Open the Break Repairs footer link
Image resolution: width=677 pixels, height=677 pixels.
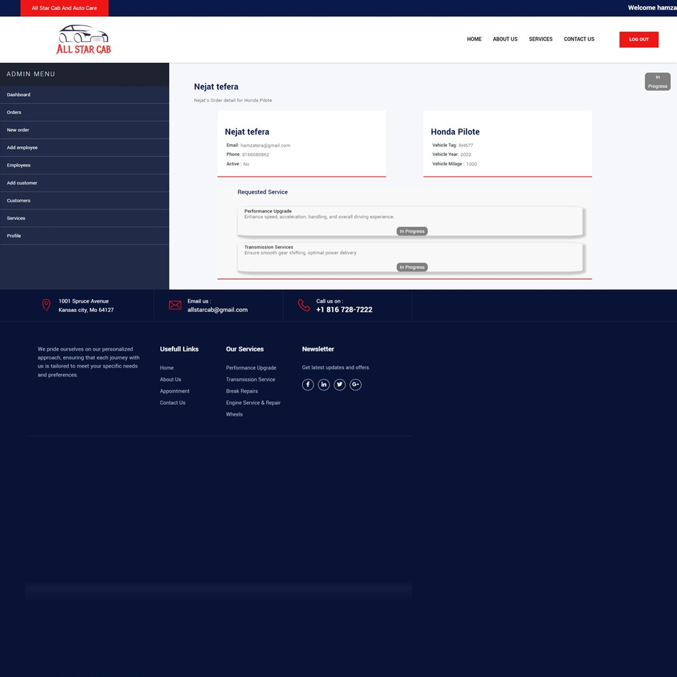(242, 391)
